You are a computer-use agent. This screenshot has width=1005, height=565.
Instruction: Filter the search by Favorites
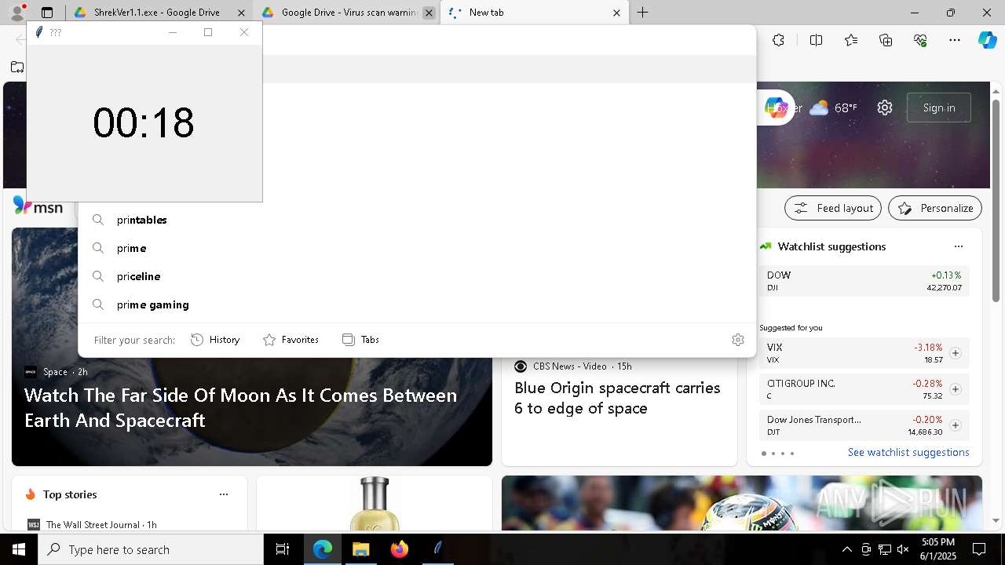point(291,340)
